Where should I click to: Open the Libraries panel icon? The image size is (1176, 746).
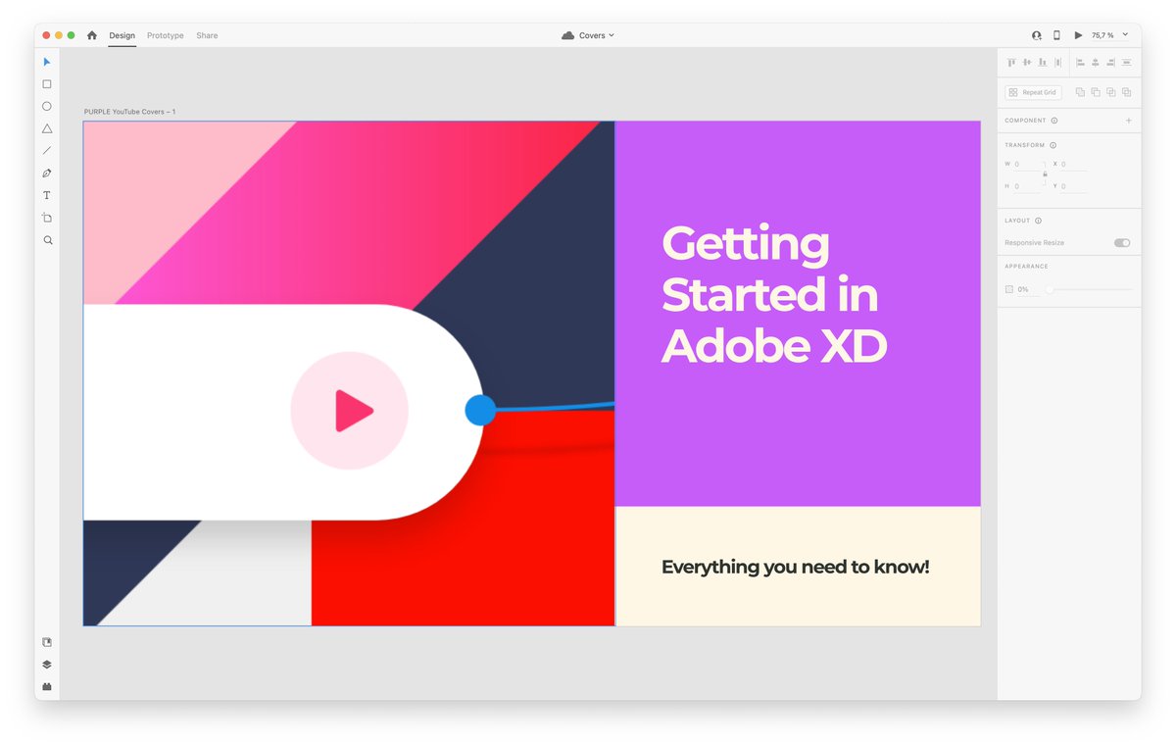[x=46, y=642]
